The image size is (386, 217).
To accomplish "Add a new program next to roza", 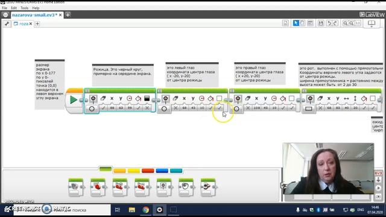I will [x=37, y=24].
